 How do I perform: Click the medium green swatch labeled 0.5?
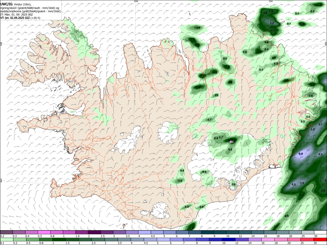[33, 239]
